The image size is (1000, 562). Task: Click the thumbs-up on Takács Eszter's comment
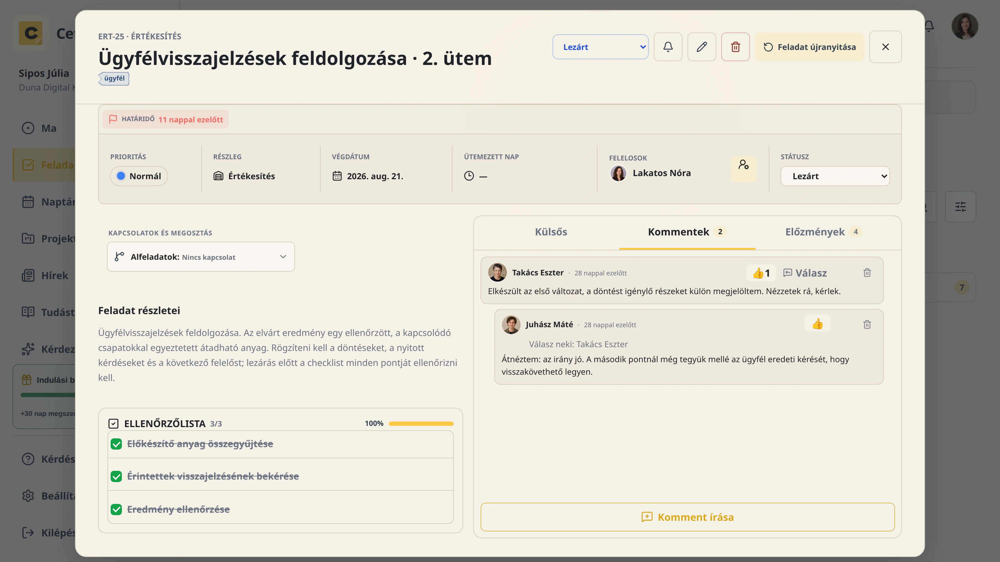pos(761,273)
